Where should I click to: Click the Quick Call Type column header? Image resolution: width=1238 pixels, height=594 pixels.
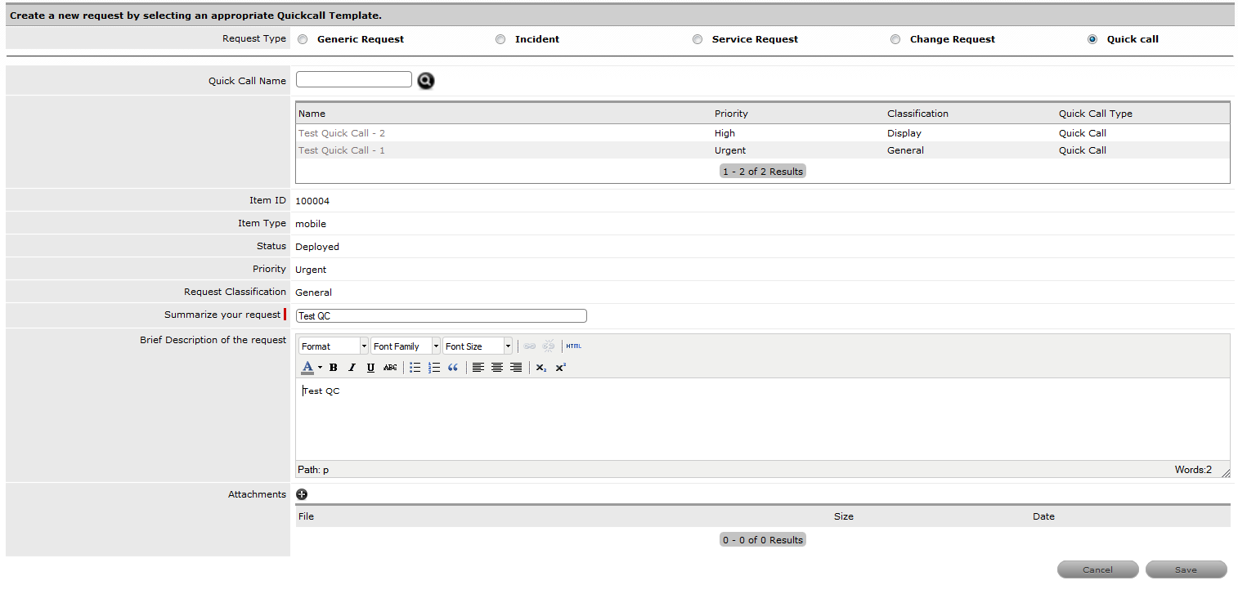(x=1096, y=114)
